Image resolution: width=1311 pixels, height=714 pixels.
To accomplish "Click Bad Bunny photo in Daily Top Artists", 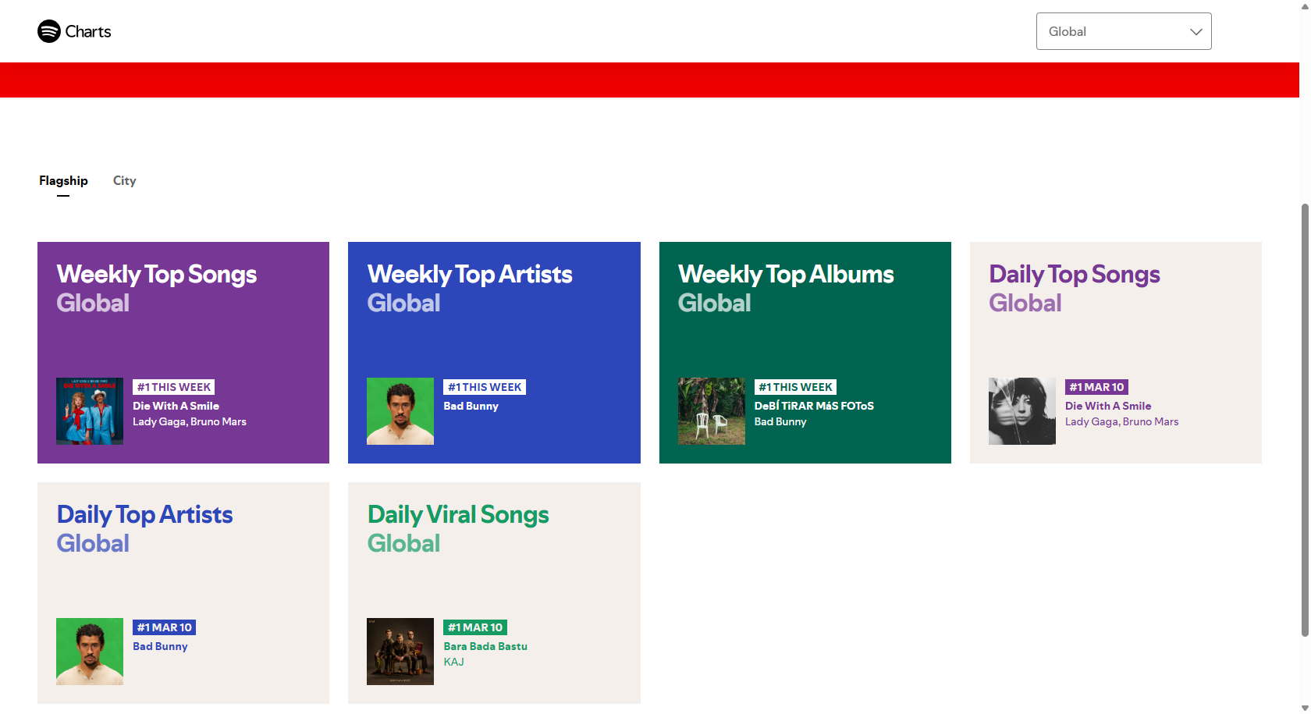I will tap(90, 652).
